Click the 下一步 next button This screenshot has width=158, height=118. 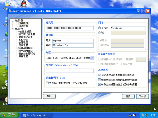[x=142, y=96]
